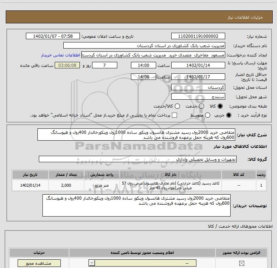Screen dimensions: 277x268
Task: Click the نام کالا column header
Action: click(171, 174)
